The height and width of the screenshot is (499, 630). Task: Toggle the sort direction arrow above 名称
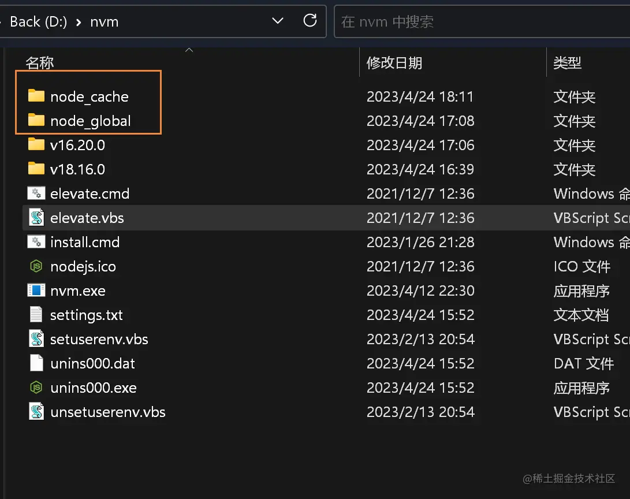coord(189,50)
